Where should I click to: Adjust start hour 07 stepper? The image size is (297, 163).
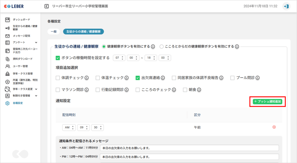[x=119, y=58]
